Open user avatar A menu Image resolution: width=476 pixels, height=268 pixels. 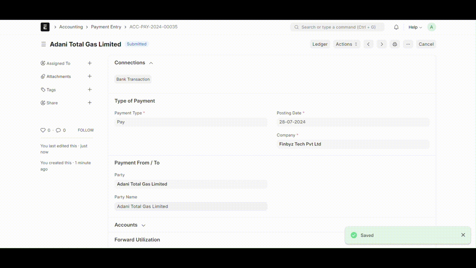431,27
